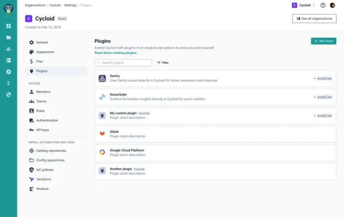
Task: Click the Search plugins input field
Action: (123, 63)
